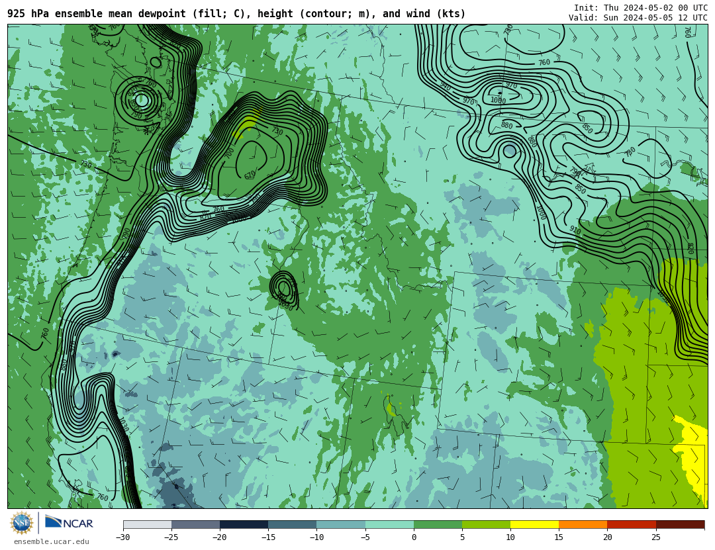Click the 10 to 15 yellow swatch
This screenshot has width=715, height=550.
[x=535, y=525]
